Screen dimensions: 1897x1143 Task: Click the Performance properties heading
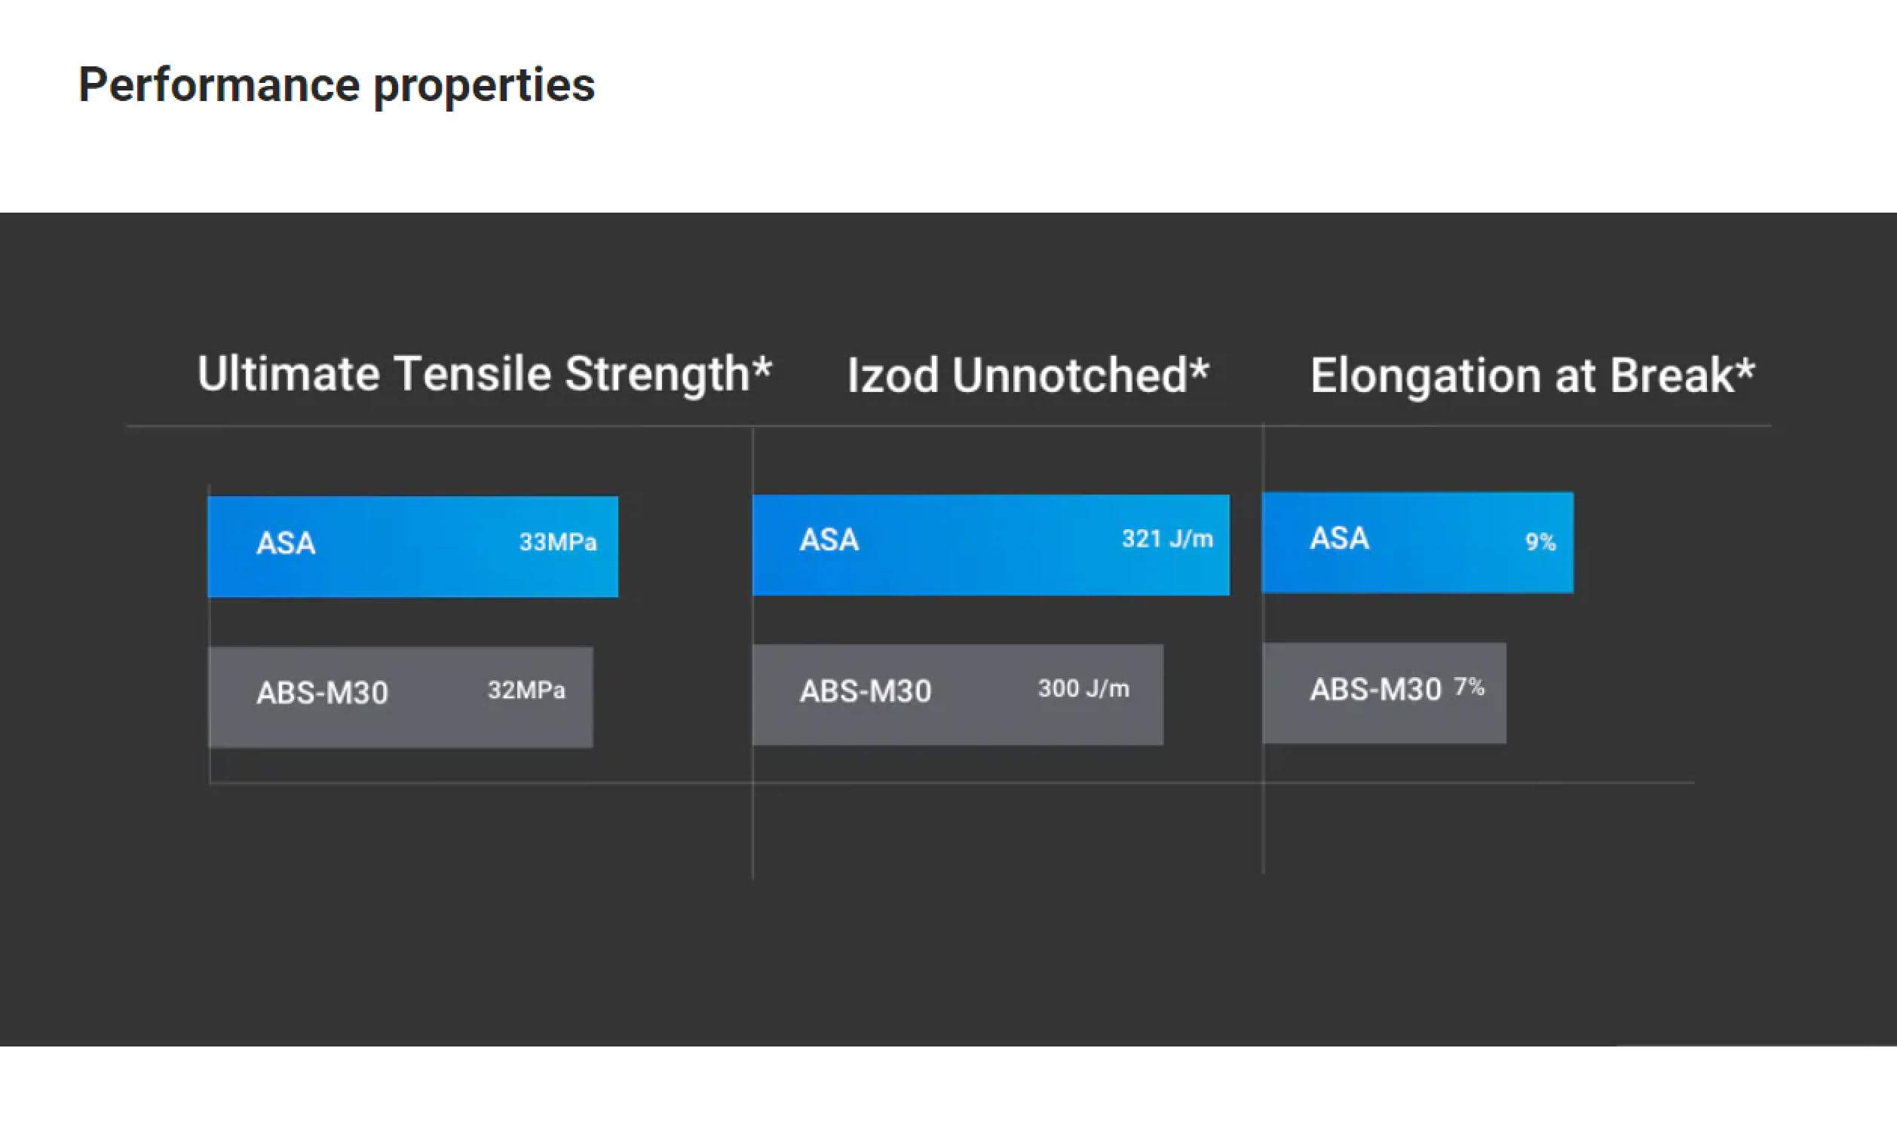pos(336,85)
